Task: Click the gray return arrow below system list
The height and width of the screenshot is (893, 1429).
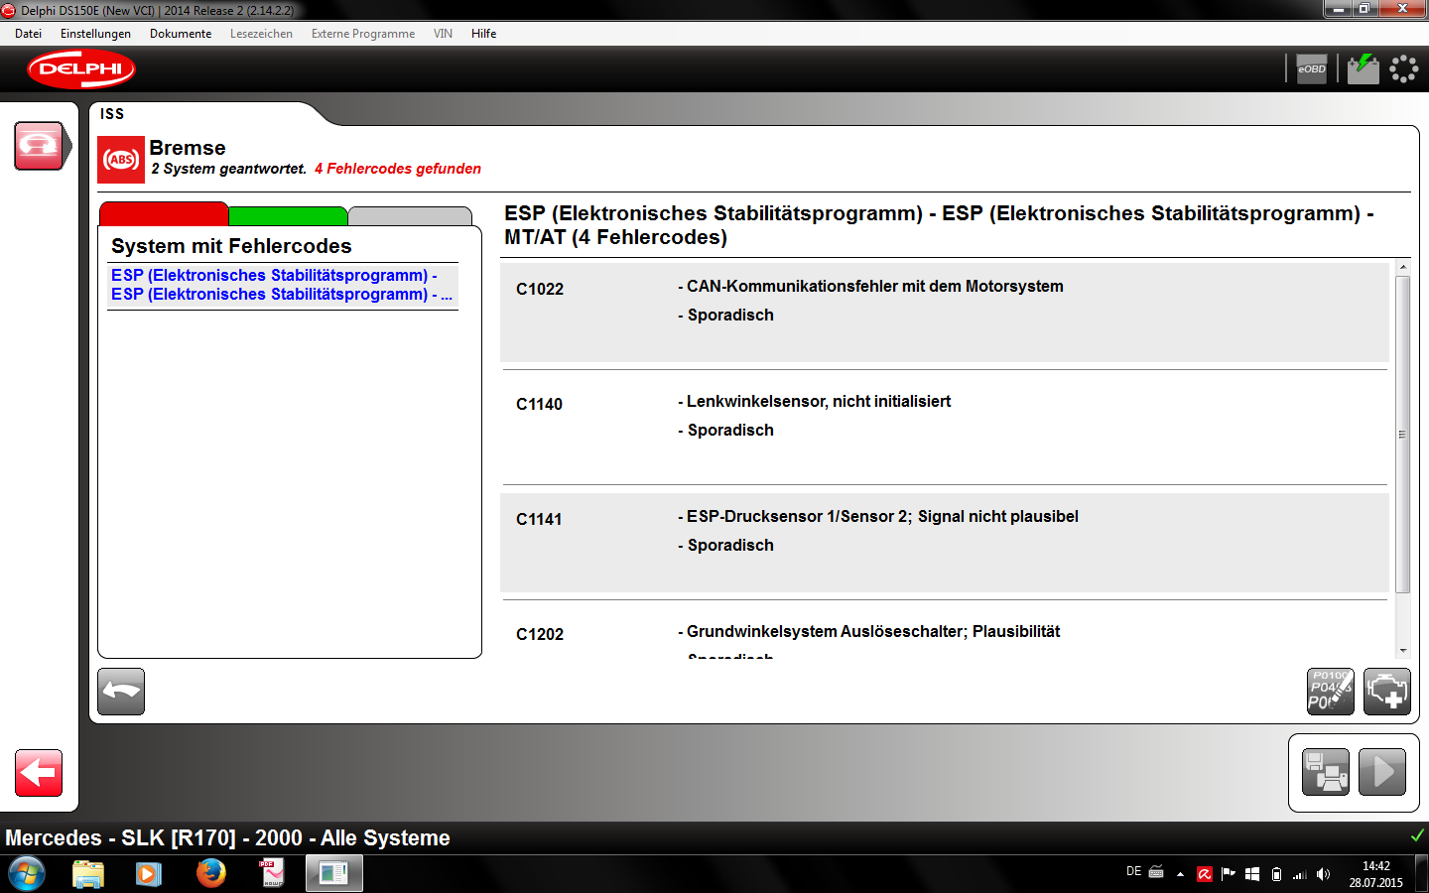Action: [x=121, y=692]
